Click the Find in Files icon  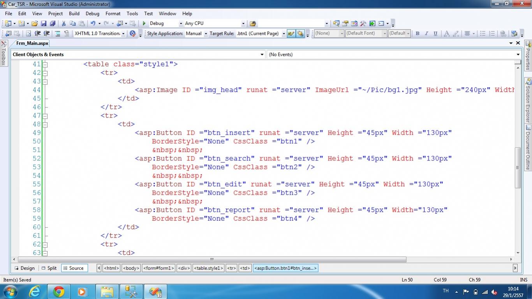pyautogui.click(x=253, y=23)
